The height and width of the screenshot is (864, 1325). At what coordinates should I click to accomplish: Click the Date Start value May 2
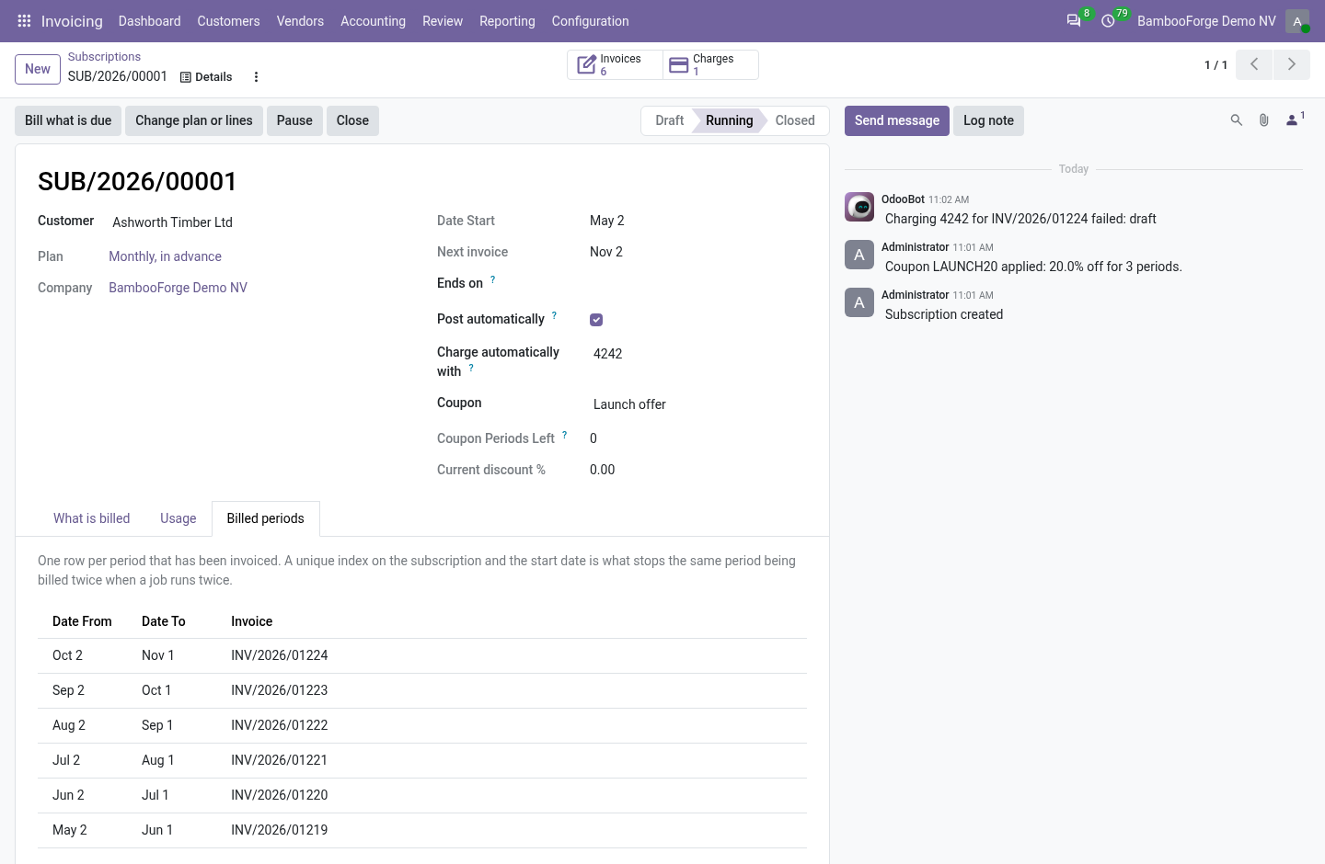[x=607, y=221]
